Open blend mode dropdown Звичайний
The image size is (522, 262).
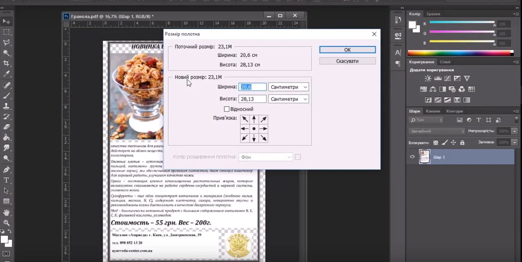click(437, 131)
